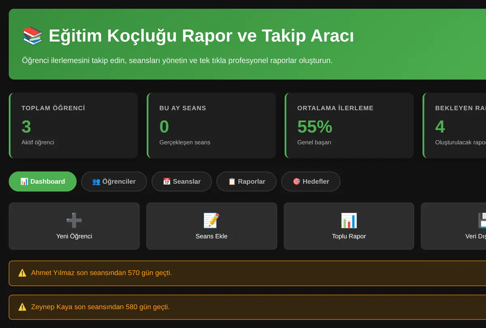This screenshot has height=328, width=486.
Task: Select the Bu Ay Seans stat card
Action: click(211, 125)
